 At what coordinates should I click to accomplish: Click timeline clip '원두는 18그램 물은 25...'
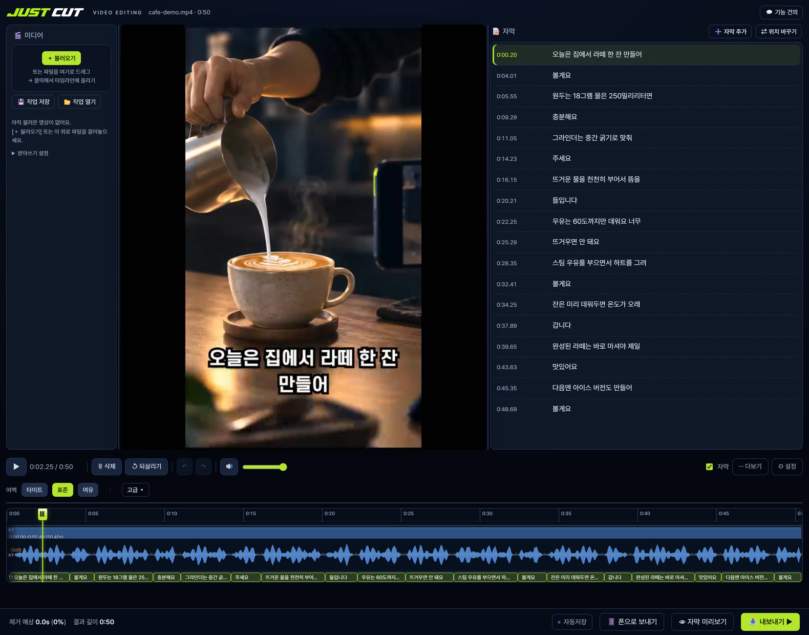123,577
